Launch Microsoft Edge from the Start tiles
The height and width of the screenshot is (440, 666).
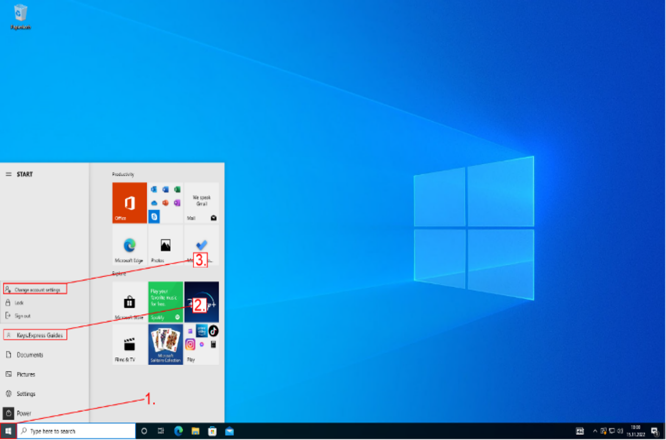click(x=130, y=245)
